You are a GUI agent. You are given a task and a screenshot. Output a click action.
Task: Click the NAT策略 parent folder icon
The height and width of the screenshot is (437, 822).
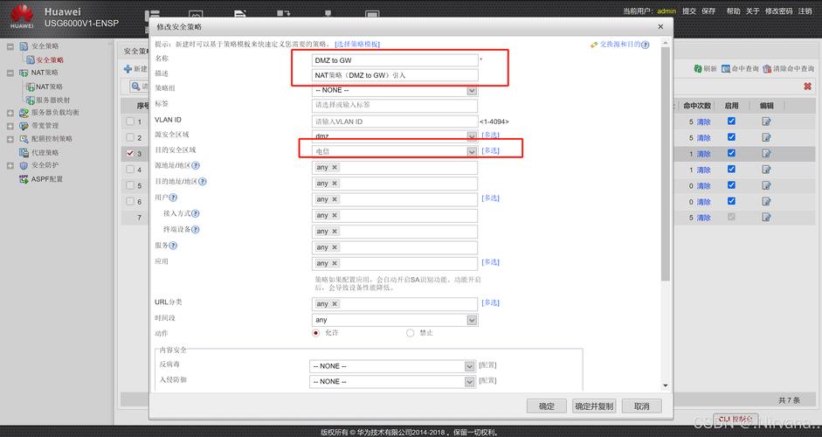[x=24, y=73]
